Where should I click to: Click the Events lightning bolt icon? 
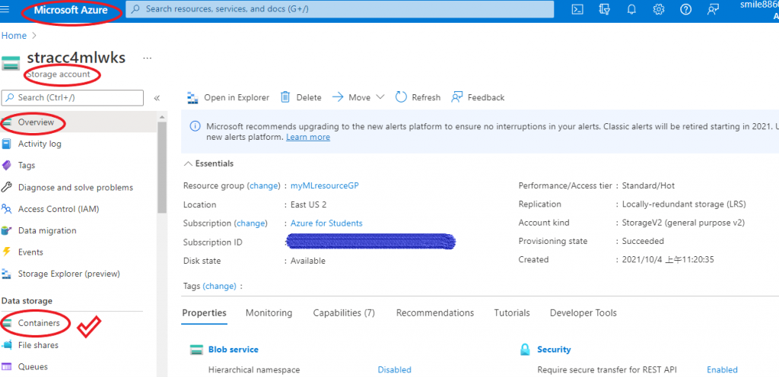pyautogui.click(x=6, y=252)
